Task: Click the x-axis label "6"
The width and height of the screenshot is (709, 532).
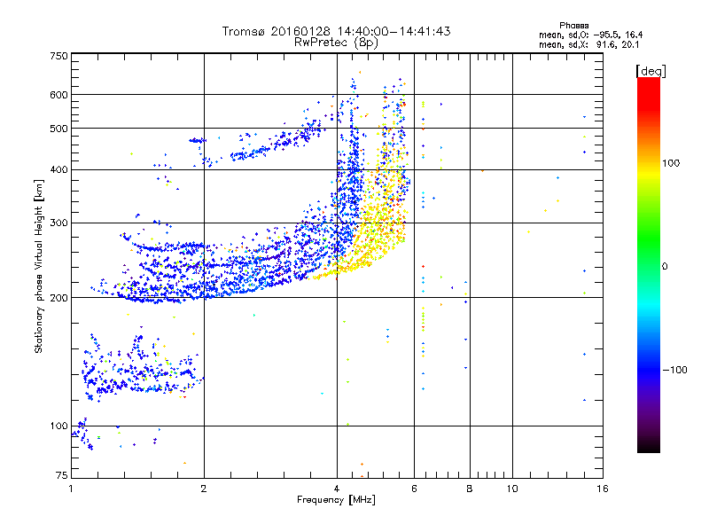Action: [x=414, y=489]
